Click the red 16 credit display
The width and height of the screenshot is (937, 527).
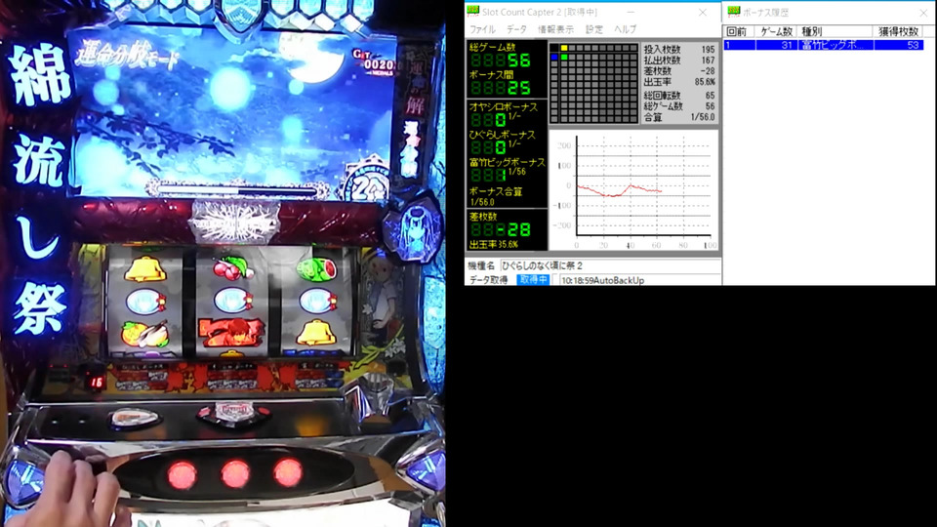(97, 382)
